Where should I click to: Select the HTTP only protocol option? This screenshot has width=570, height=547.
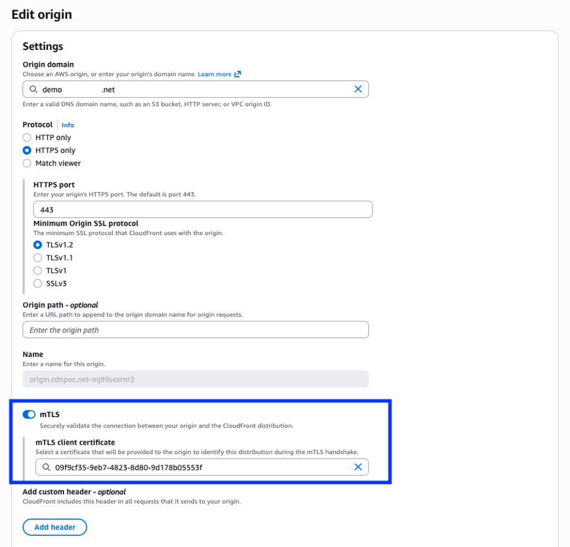pos(27,137)
